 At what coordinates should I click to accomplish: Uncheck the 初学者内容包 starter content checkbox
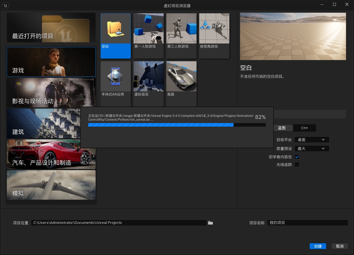point(297,157)
